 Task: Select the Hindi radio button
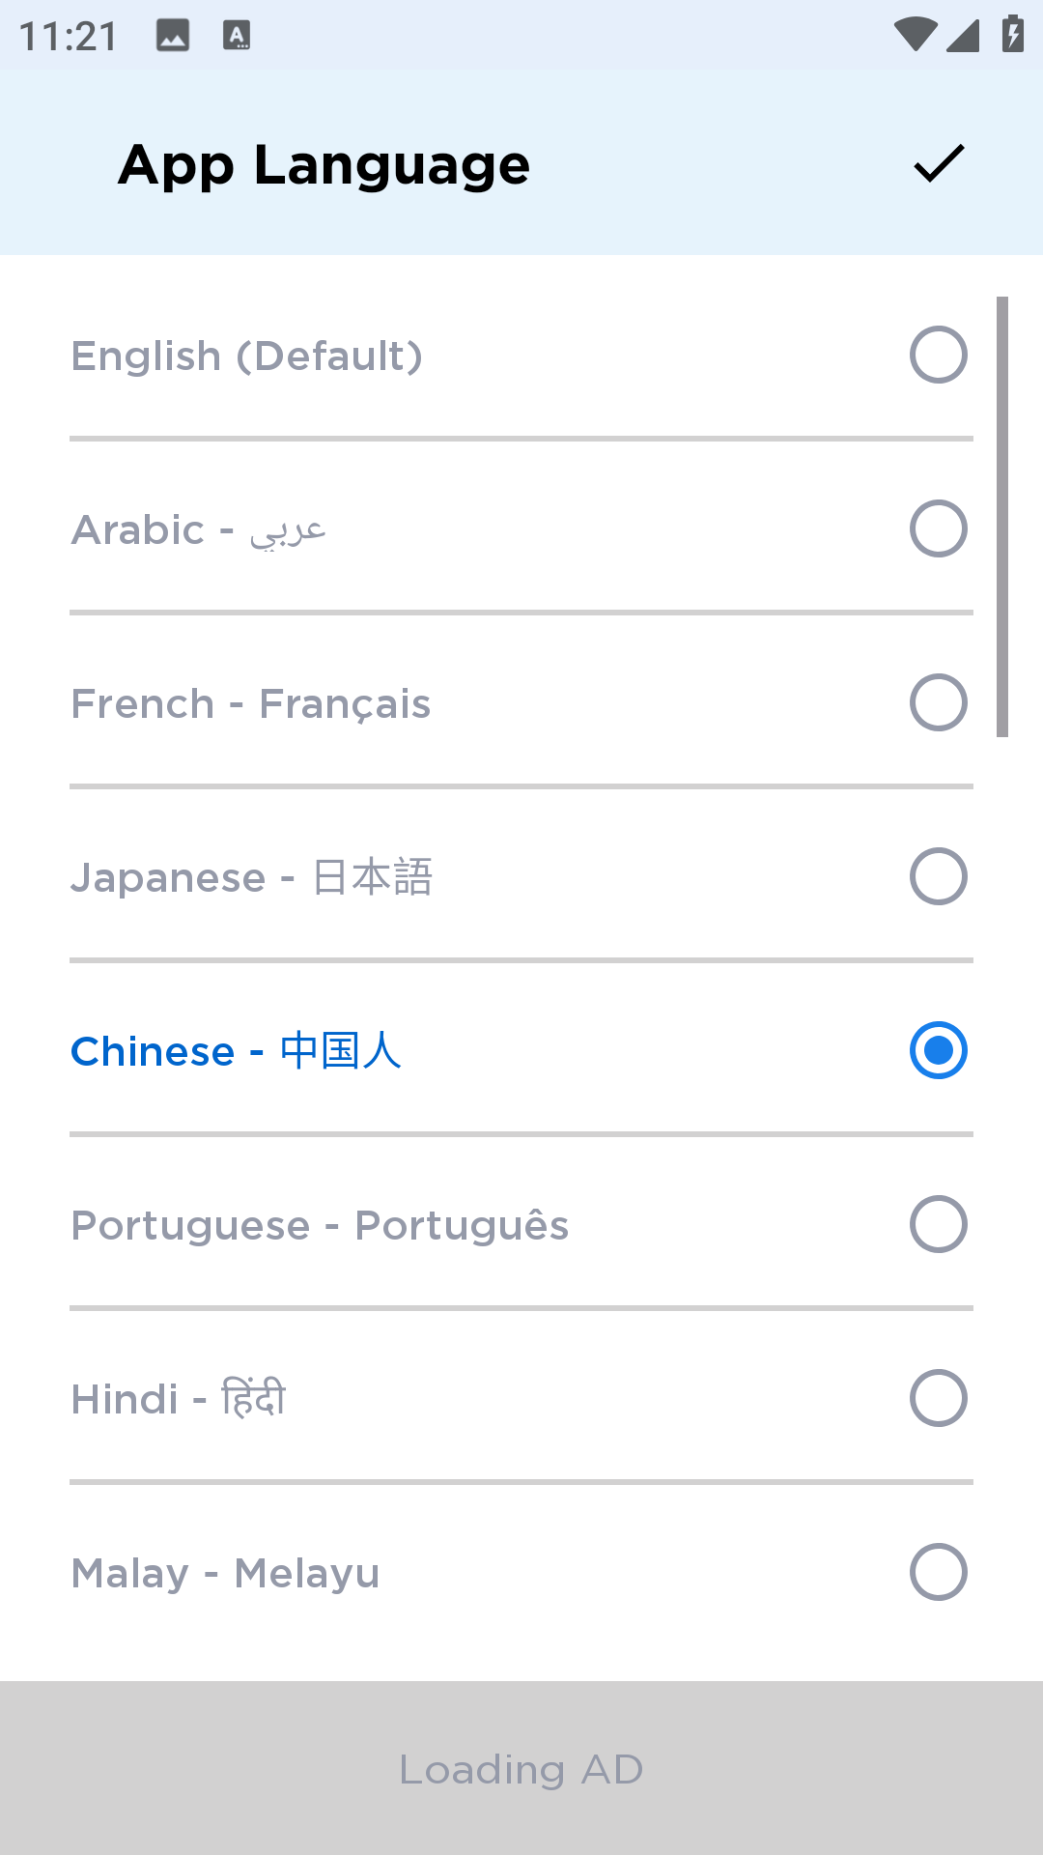coord(938,1398)
